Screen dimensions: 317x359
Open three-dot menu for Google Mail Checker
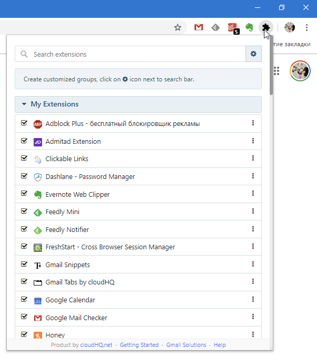(x=253, y=316)
